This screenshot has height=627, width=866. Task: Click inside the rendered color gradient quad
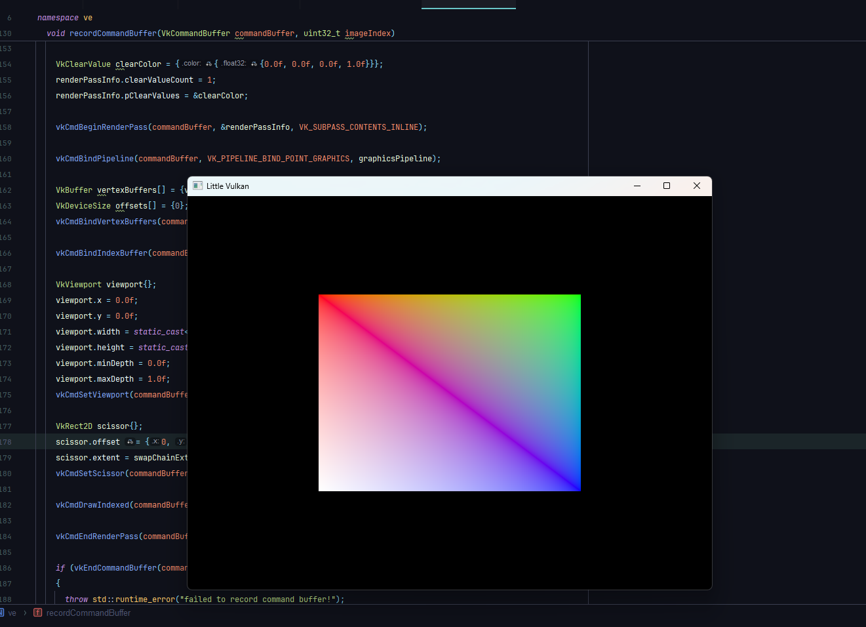449,392
